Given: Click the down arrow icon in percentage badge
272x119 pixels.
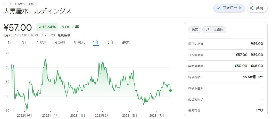Looking at the screenshot, I should 40,27.
